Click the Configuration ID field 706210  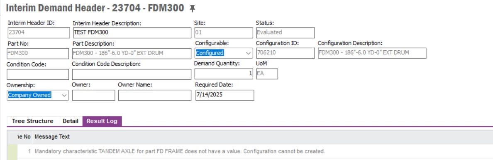pyautogui.click(x=285, y=53)
